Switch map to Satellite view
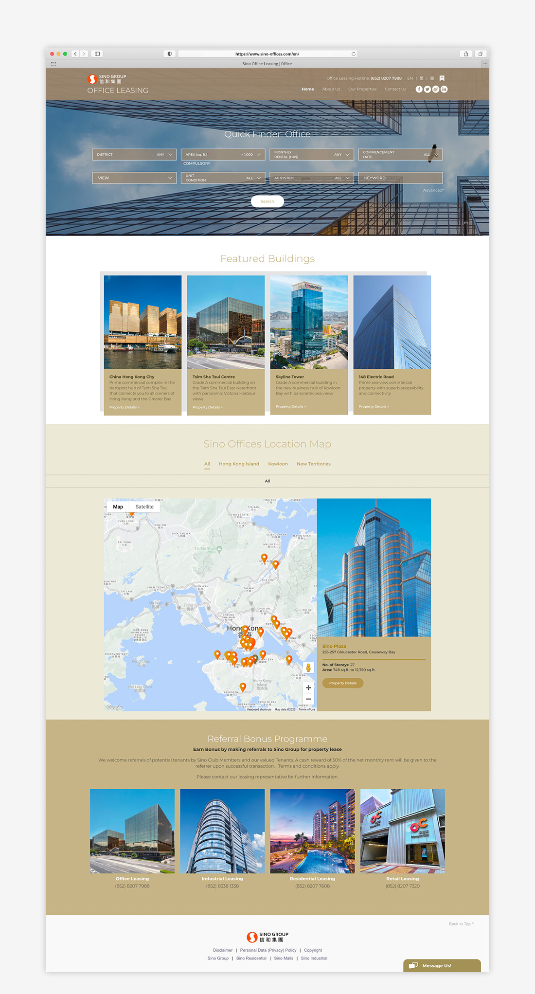Viewport: 535px width, 994px height. point(144,506)
